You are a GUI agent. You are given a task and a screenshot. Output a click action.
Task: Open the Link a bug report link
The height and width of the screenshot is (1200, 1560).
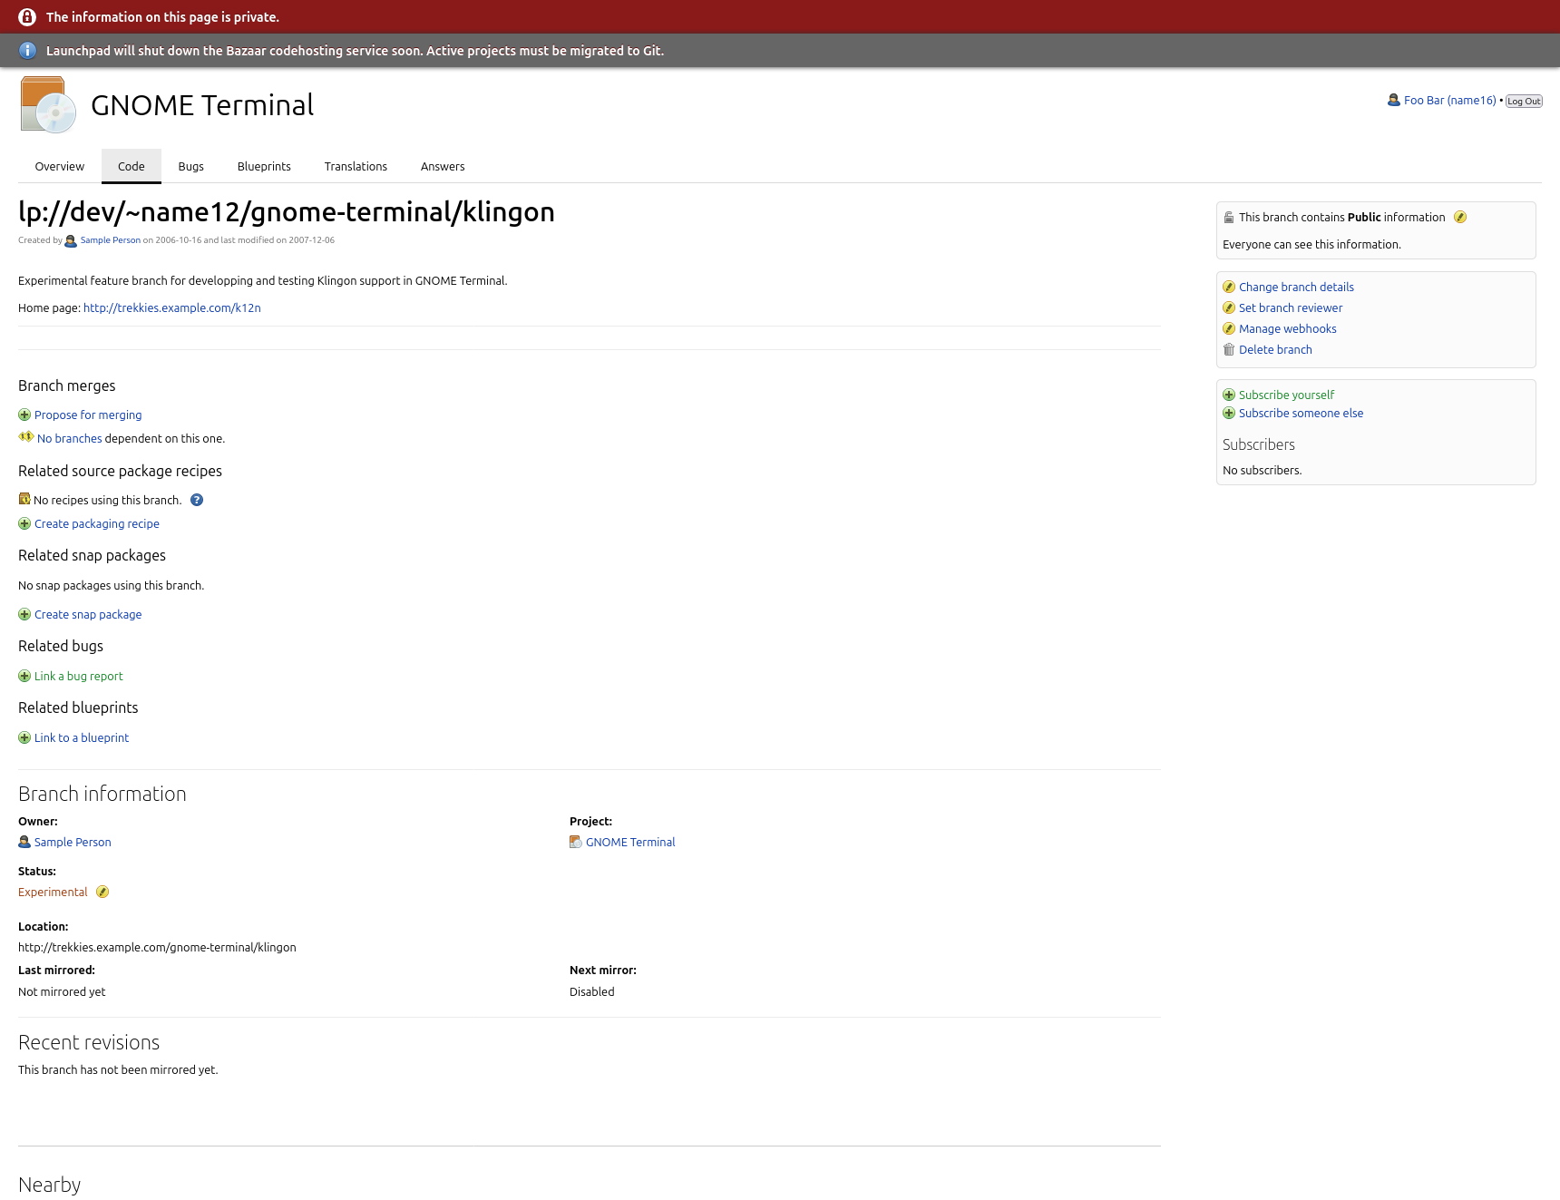tap(79, 677)
